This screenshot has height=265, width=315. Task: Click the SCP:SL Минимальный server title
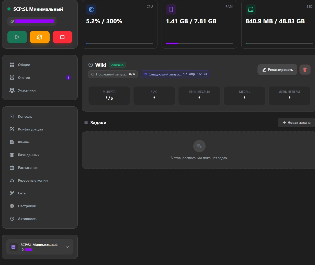coord(38,9)
